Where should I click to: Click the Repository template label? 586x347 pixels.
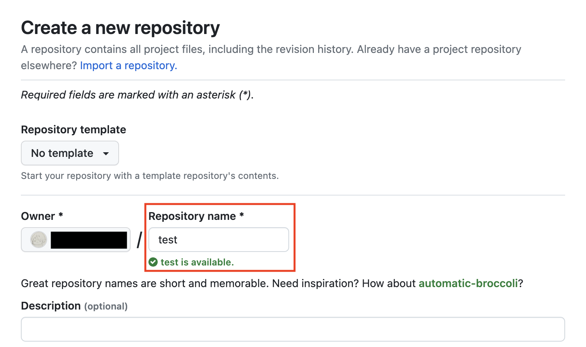coord(73,129)
